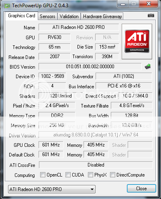Enable the OpenCL checkbox
Image resolution: width=161 pixels, height=199 pixels.
[43, 175]
